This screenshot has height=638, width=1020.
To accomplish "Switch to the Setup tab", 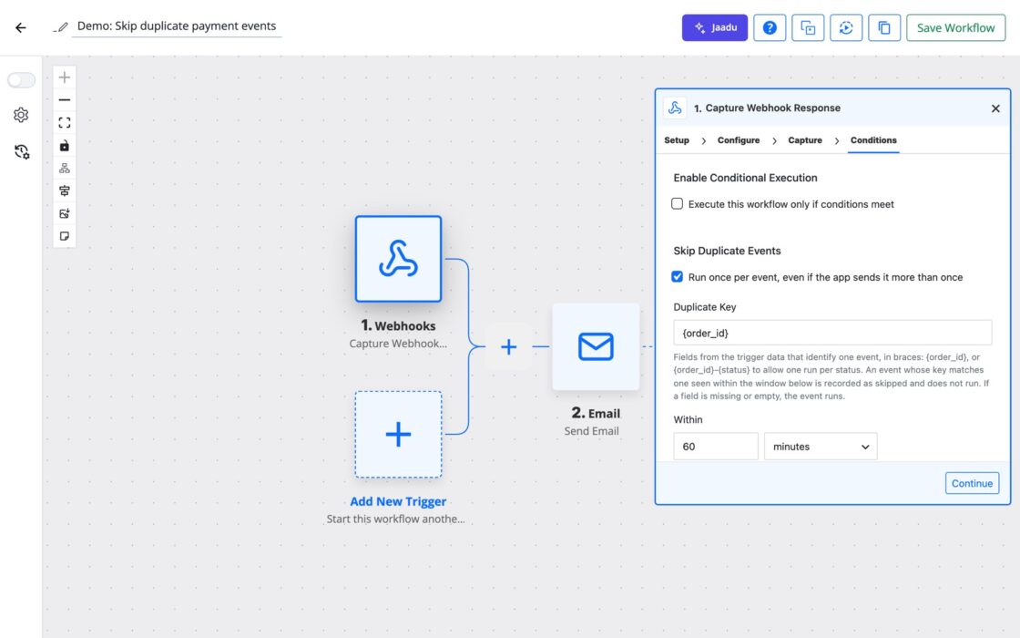I will click(677, 140).
